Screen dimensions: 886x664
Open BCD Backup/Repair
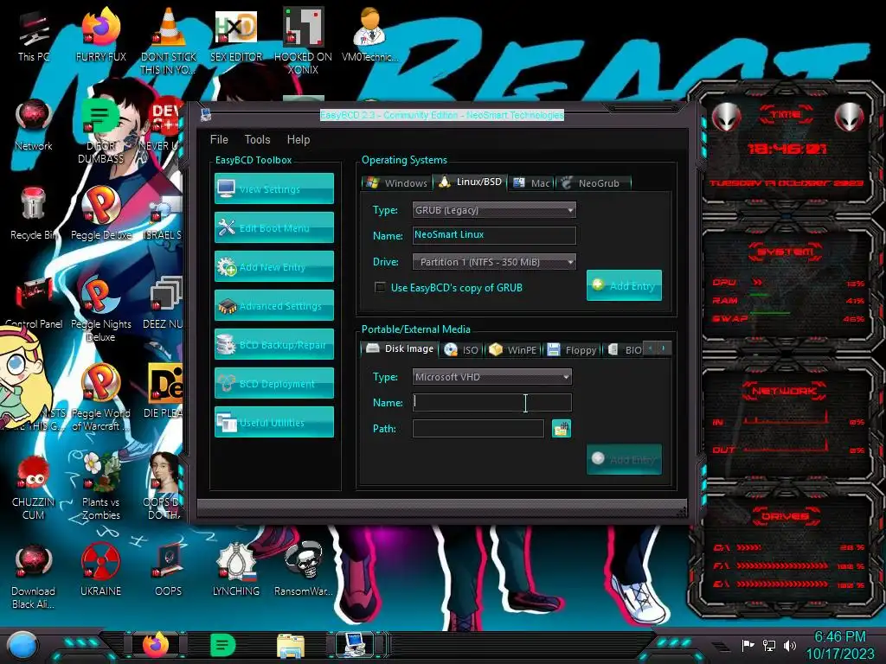(274, 344)
